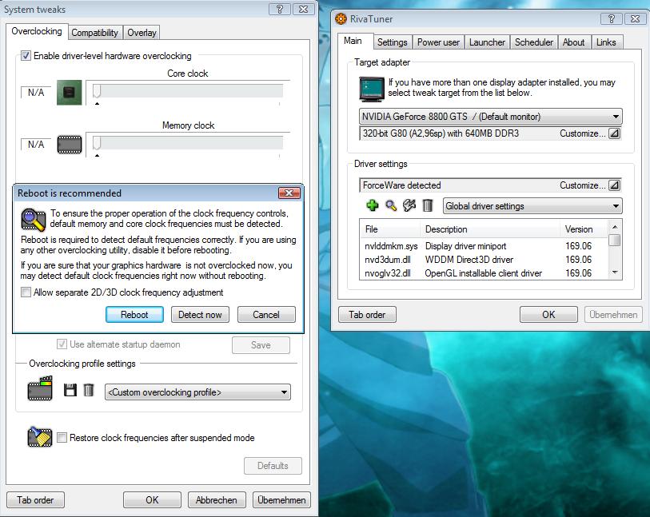Open the NVIDIA GeForce 8800 GTS adapter dropdown
Screen dimensions: 650x517
(x=491, y=117)
